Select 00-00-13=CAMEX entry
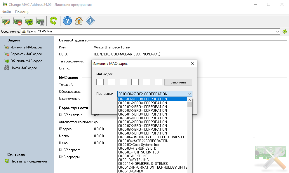This screenshot has height=173, width=289. click(x=152, y=171)
